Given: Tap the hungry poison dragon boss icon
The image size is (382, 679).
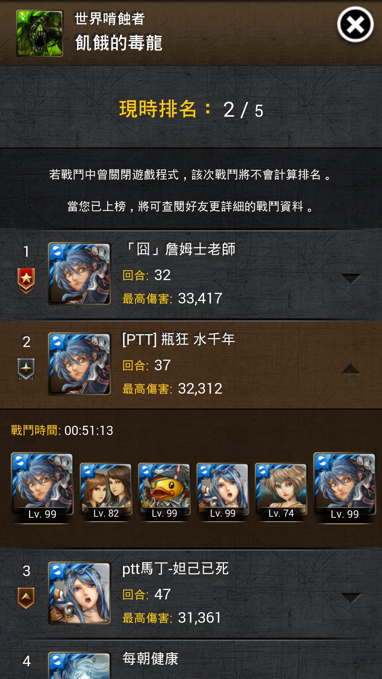Looking at the screenshot, I should pos(40,33).
